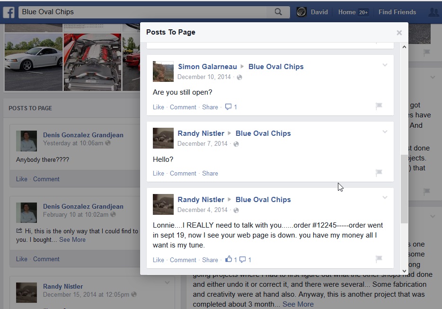Share the order #12245 post
The height and width of the screenshot is (309, 442).
[210, 260]
